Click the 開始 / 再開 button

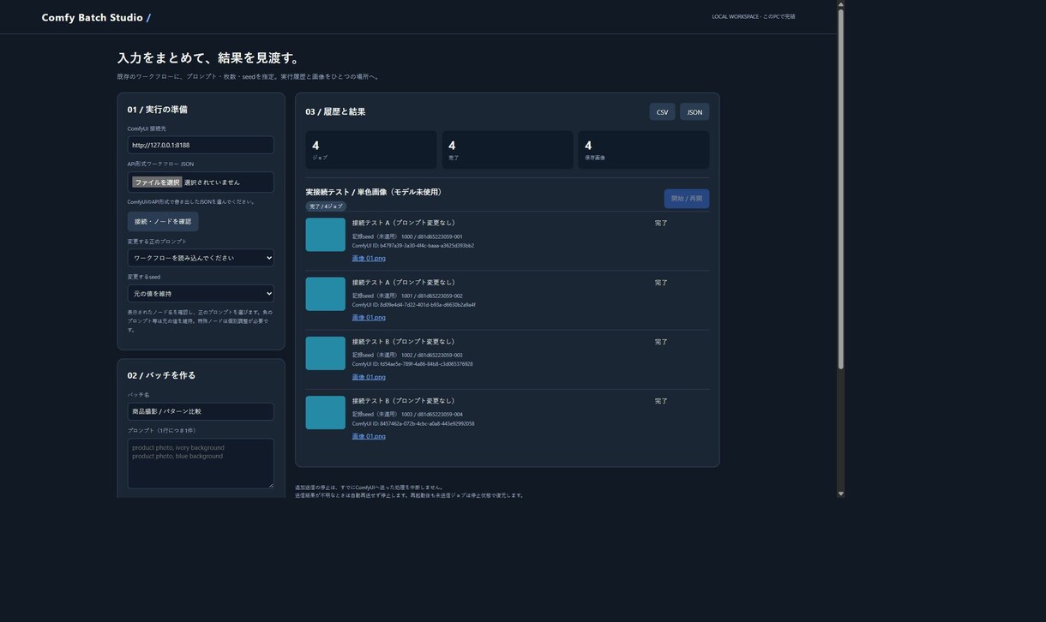(x=686, y=199)
